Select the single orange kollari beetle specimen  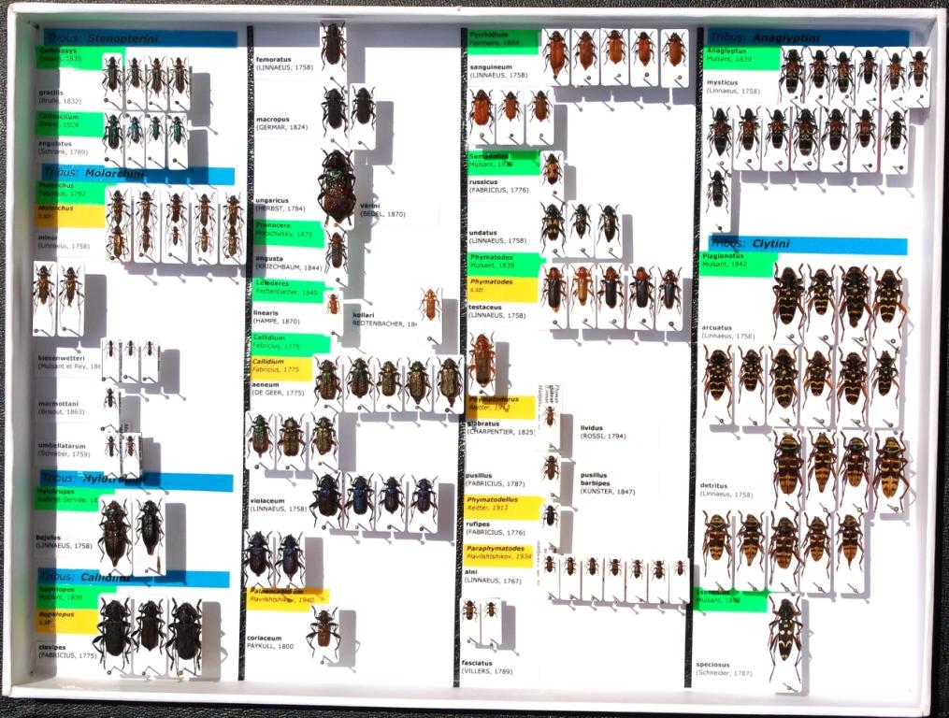(x=430, y=304)
